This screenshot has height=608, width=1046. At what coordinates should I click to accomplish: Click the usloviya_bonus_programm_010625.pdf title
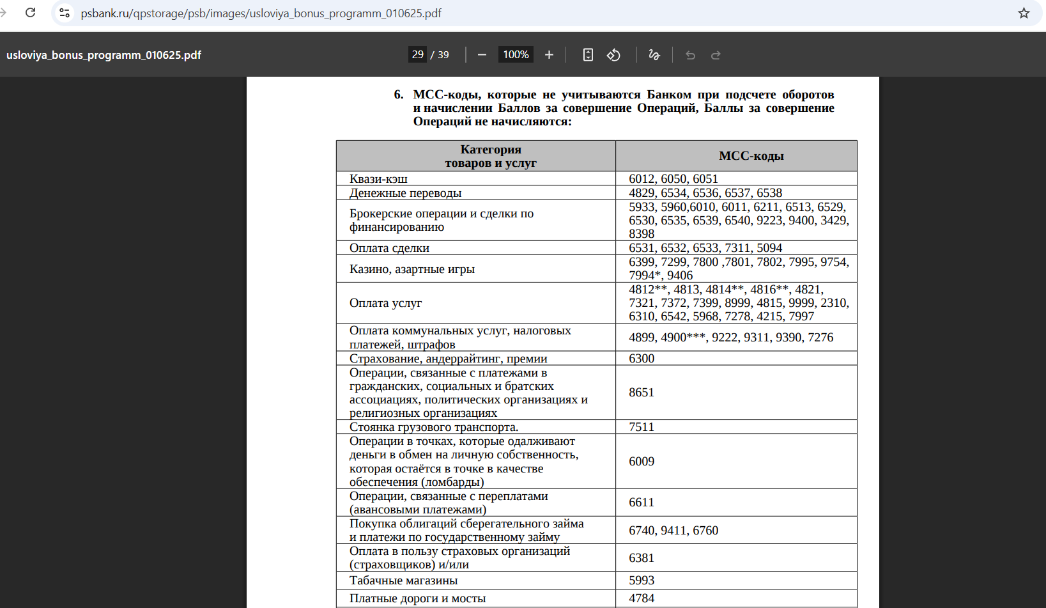coord(104,55)
